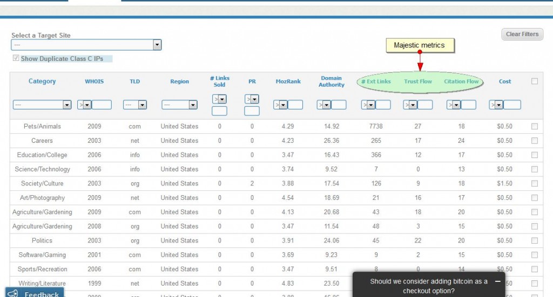The image size is (553, 297).
Task: Click the Writing/Literature category cell
Action: click(x=42, y=284)
